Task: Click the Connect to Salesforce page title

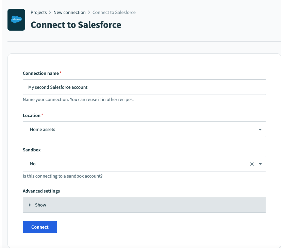Action: [x=76, y=25]
